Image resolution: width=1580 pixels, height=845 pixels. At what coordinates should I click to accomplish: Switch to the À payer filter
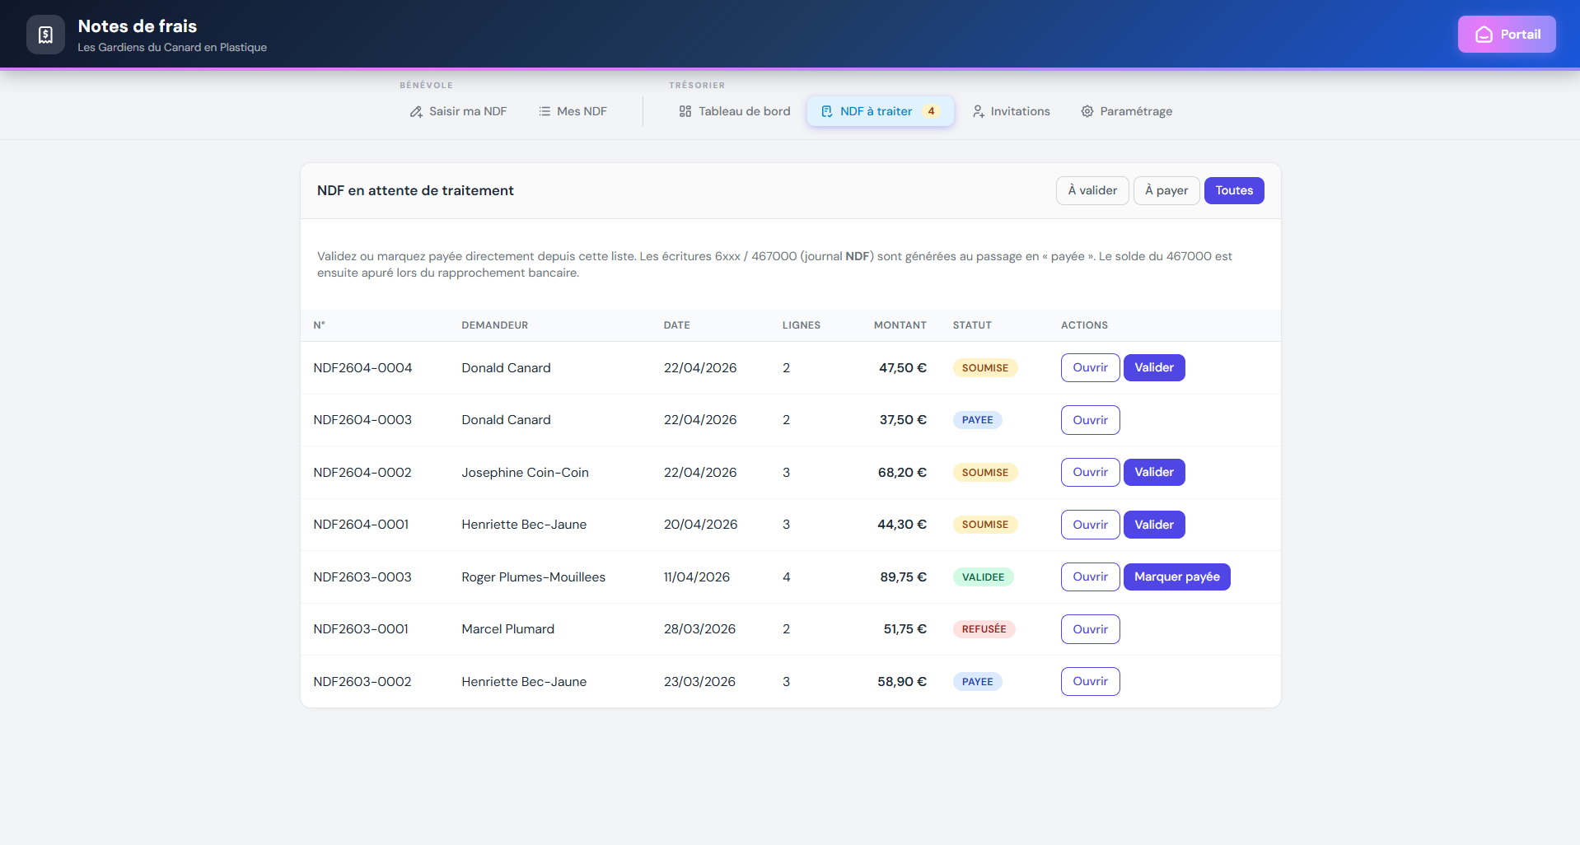coord(1166,190)
